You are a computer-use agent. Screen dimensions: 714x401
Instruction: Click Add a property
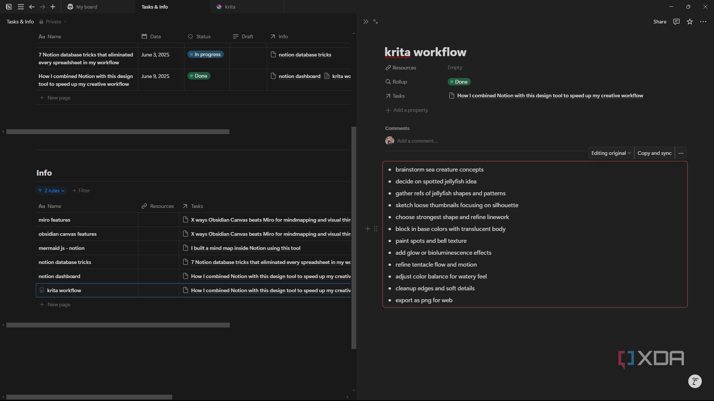(407, 110)
